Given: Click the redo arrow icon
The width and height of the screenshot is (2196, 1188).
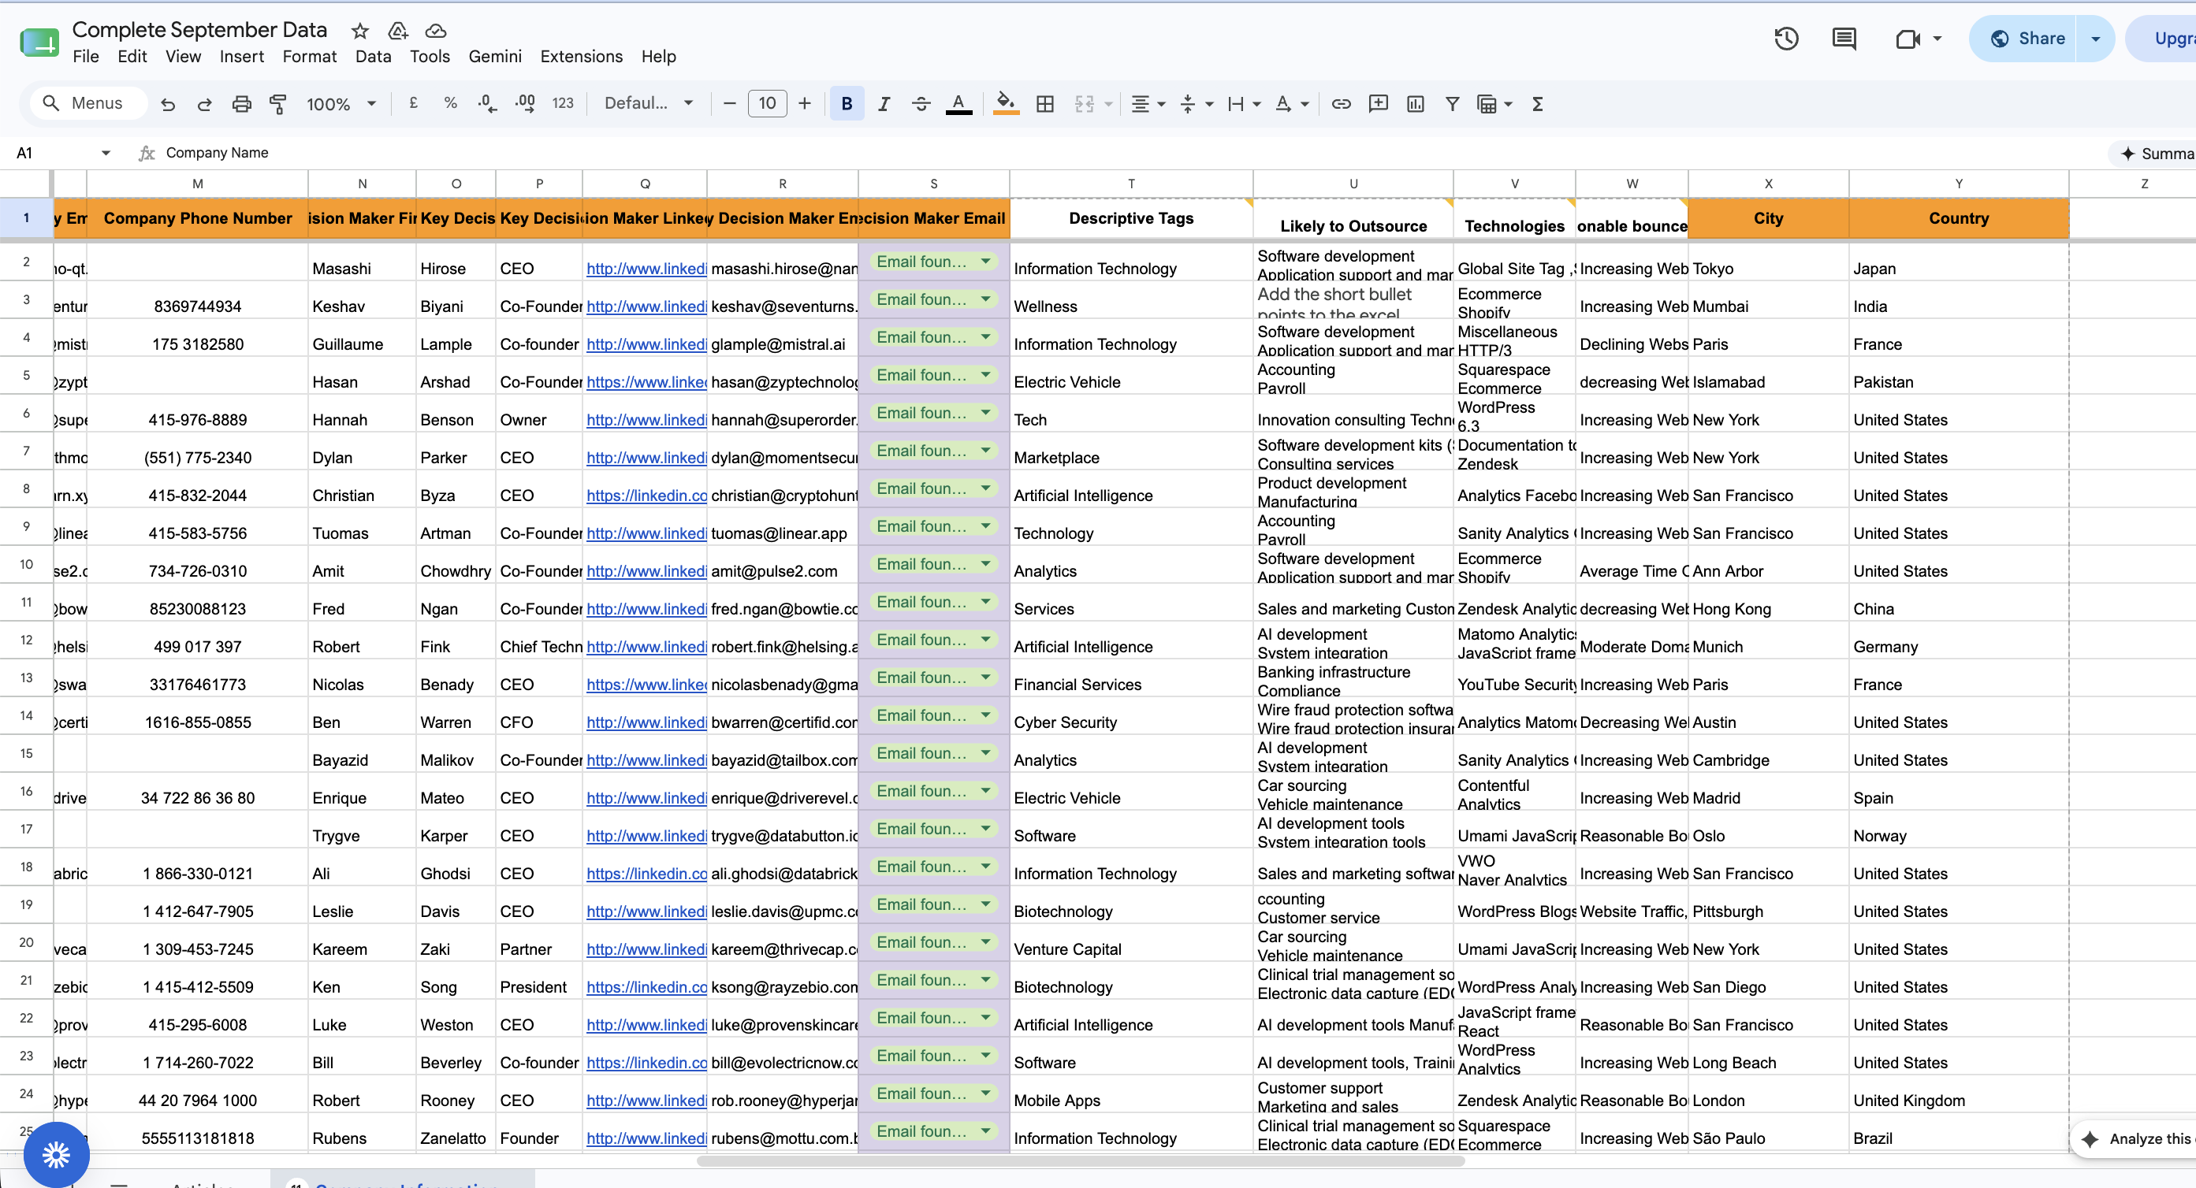Looking at the screenshot, I should 205,104.
